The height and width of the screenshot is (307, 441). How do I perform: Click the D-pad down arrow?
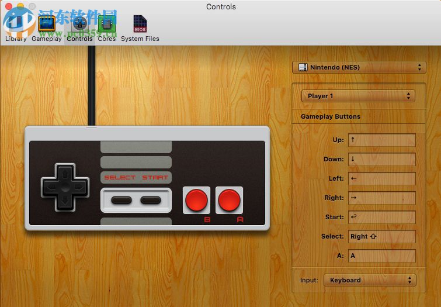pyautogui.click(x=65, y=201)
